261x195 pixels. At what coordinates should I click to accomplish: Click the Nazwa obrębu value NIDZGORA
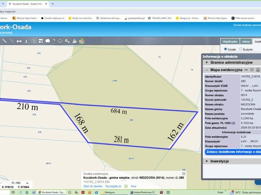tap(248, 104)
